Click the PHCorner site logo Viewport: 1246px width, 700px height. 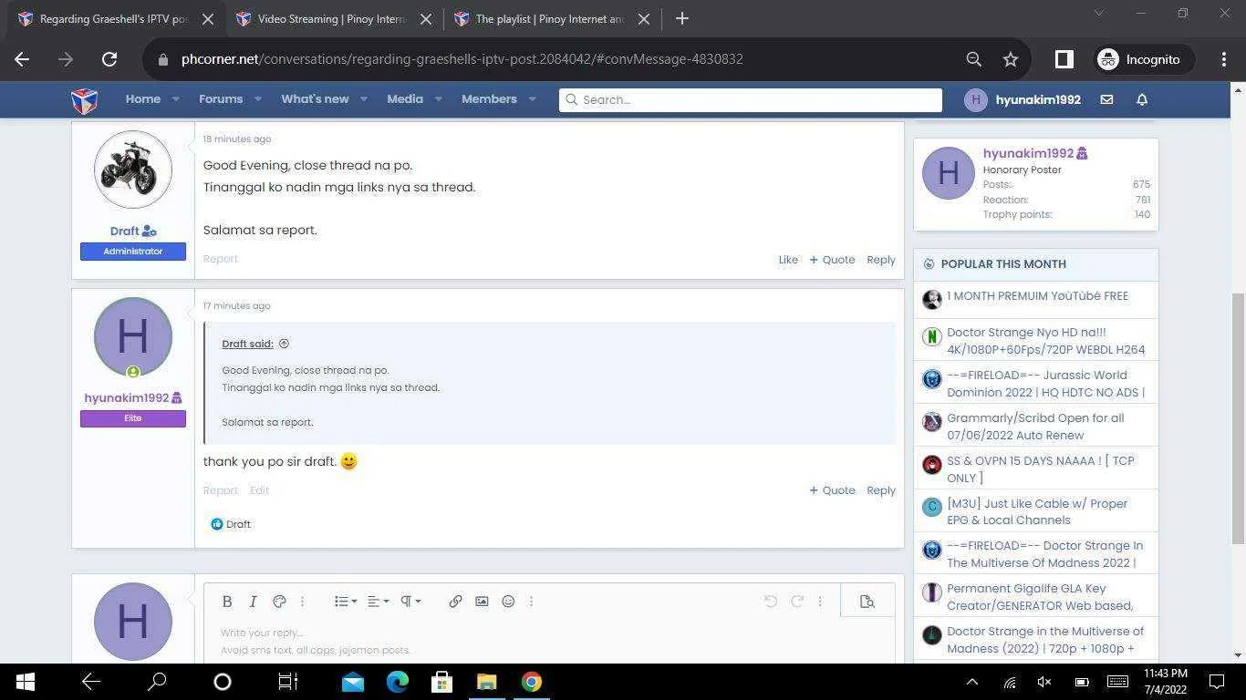[84, 99]
